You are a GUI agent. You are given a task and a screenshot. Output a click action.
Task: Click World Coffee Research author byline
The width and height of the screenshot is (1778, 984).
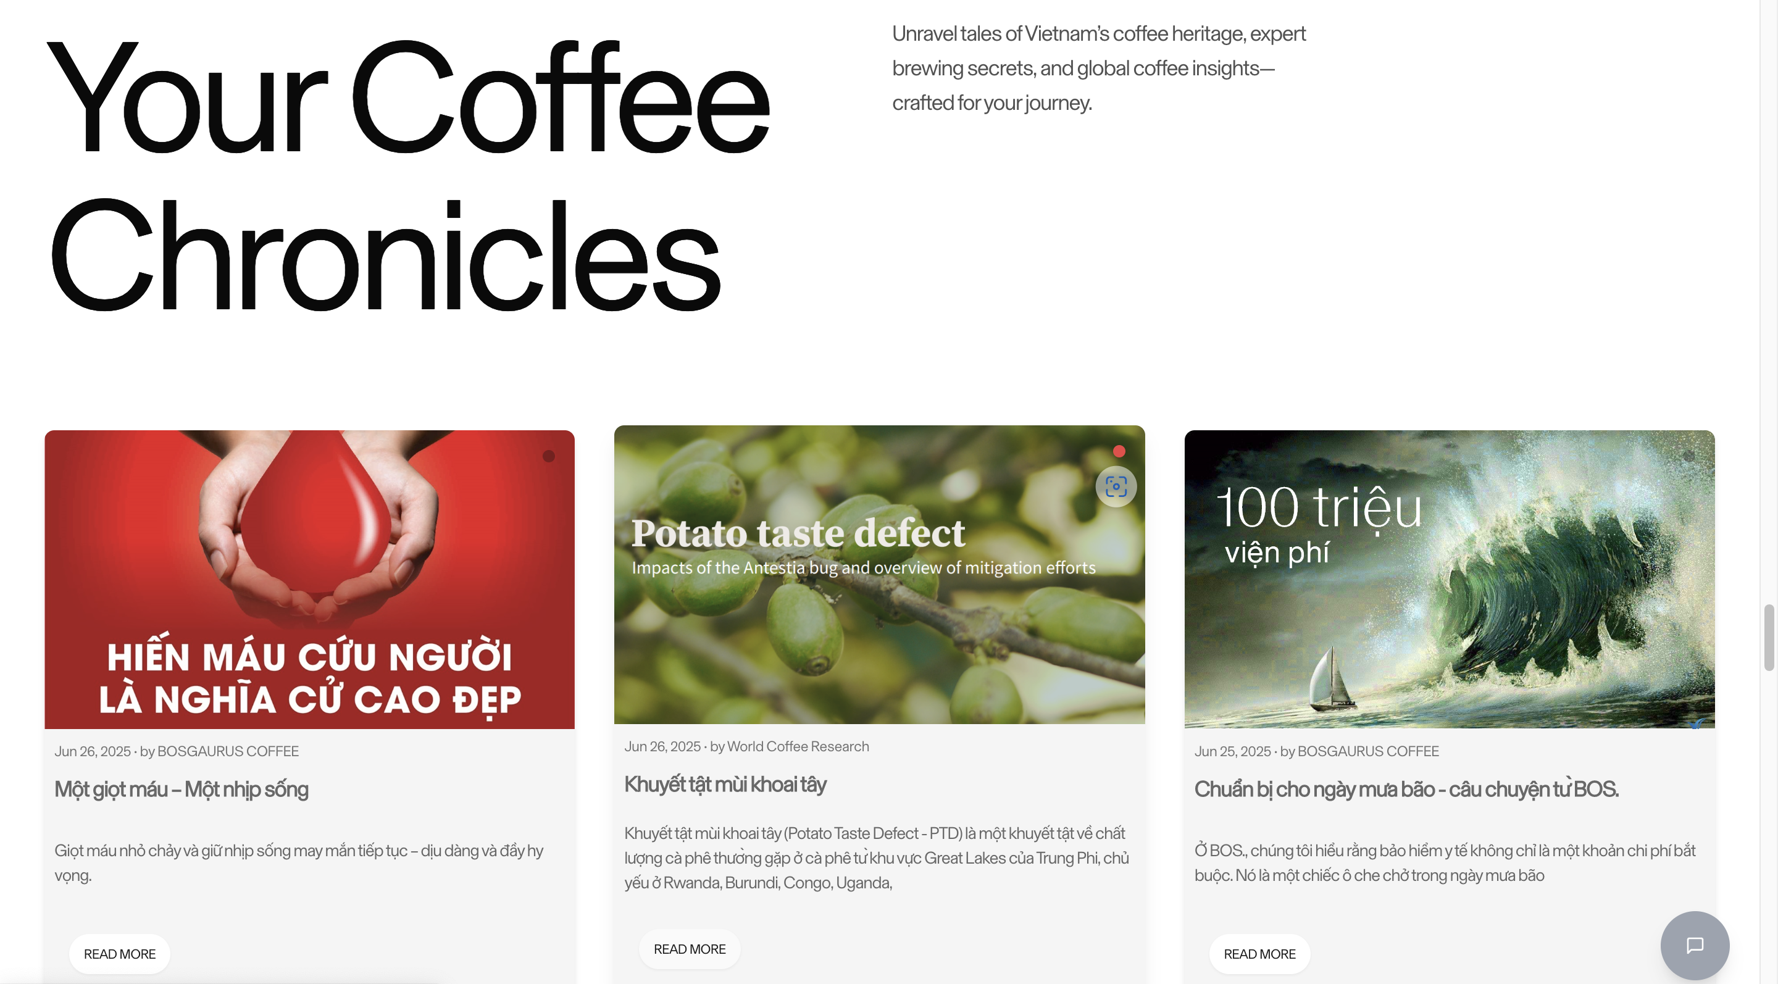(x=798, y=746)
